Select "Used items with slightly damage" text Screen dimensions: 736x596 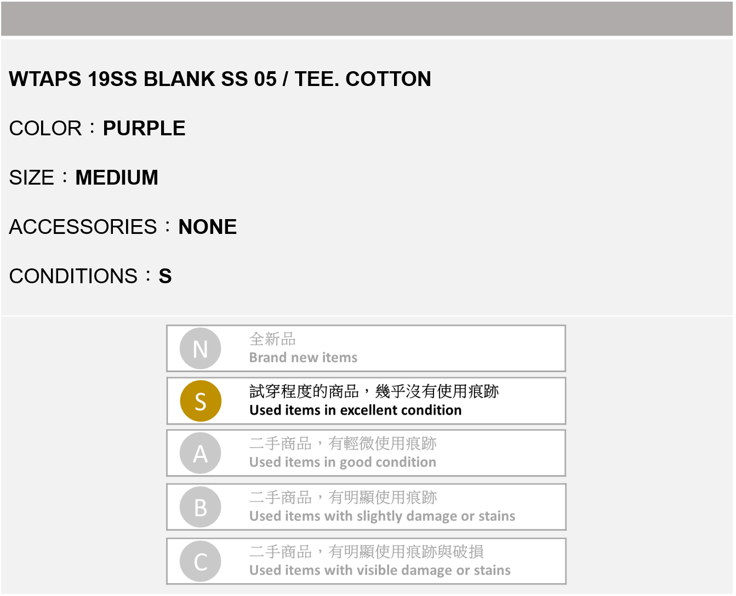point(382,516)
